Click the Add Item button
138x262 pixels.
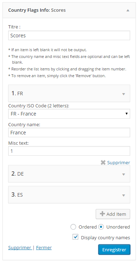[113, 214]
